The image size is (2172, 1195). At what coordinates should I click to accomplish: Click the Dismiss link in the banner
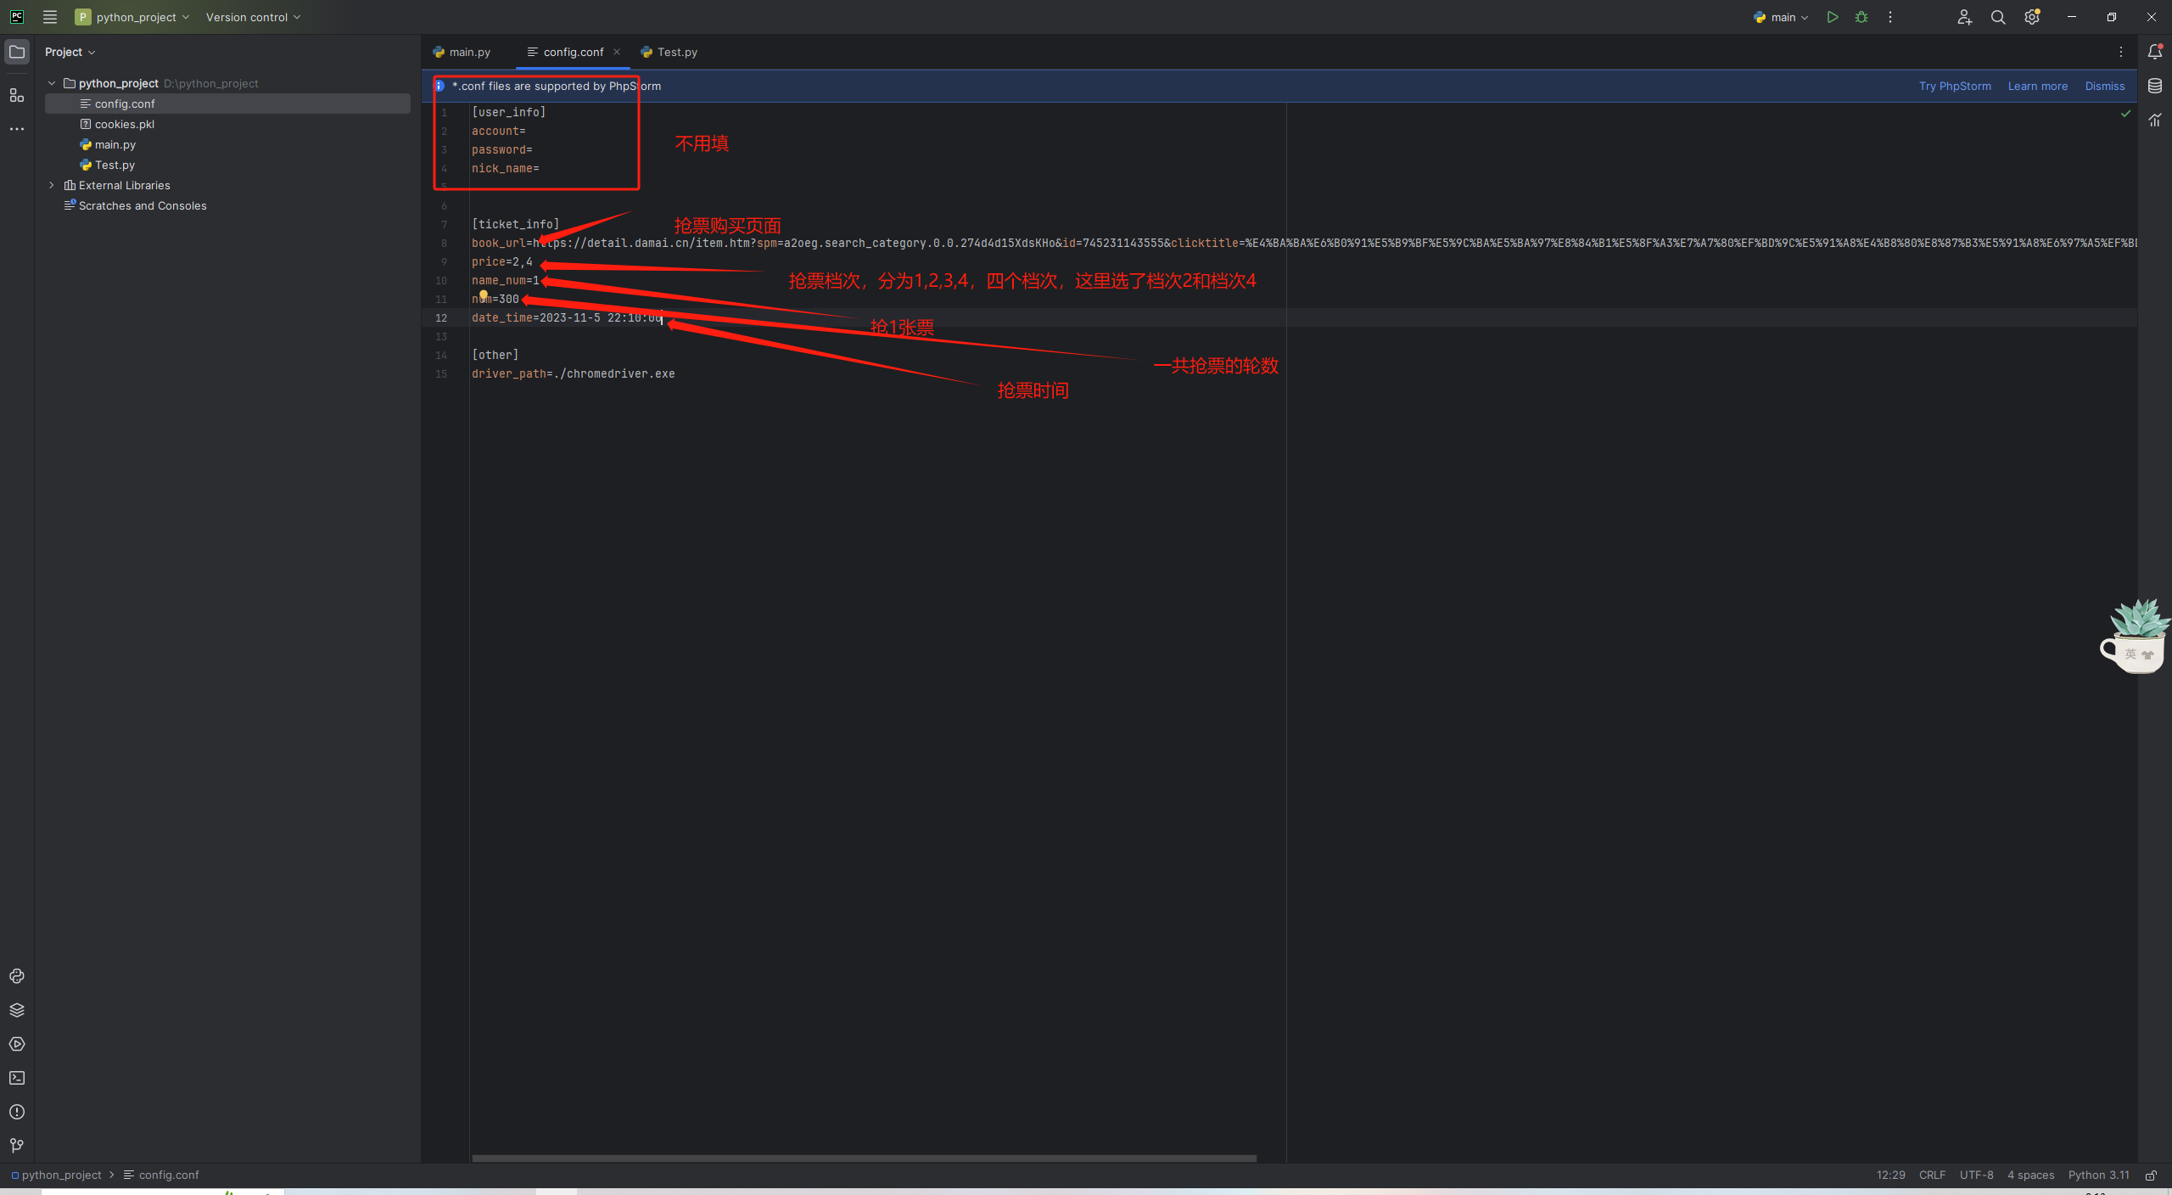(2104, 86)
